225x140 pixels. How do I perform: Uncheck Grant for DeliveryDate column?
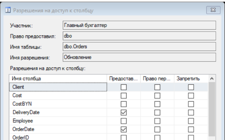123,112
